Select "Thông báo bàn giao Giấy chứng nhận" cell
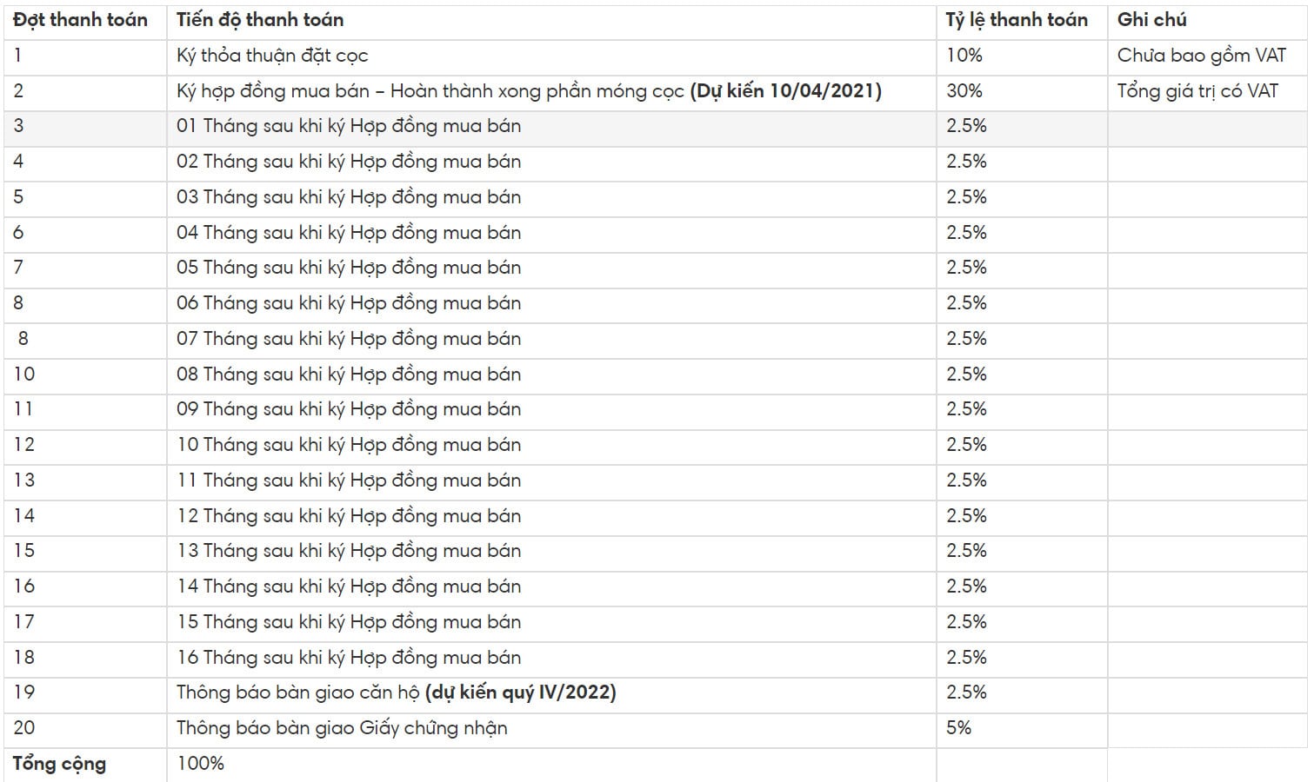Viewport: 1314px width, 782px height. point(342,728)
